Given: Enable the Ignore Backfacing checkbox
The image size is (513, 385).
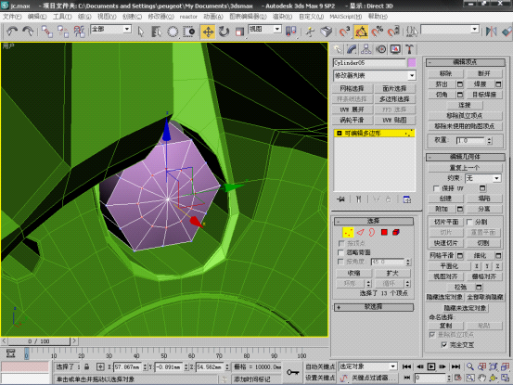Looking at the screenshot, I should (340, 252).
